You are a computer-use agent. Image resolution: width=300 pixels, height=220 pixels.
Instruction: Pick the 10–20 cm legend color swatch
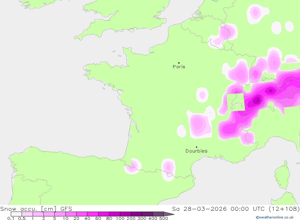pos(71,214)
